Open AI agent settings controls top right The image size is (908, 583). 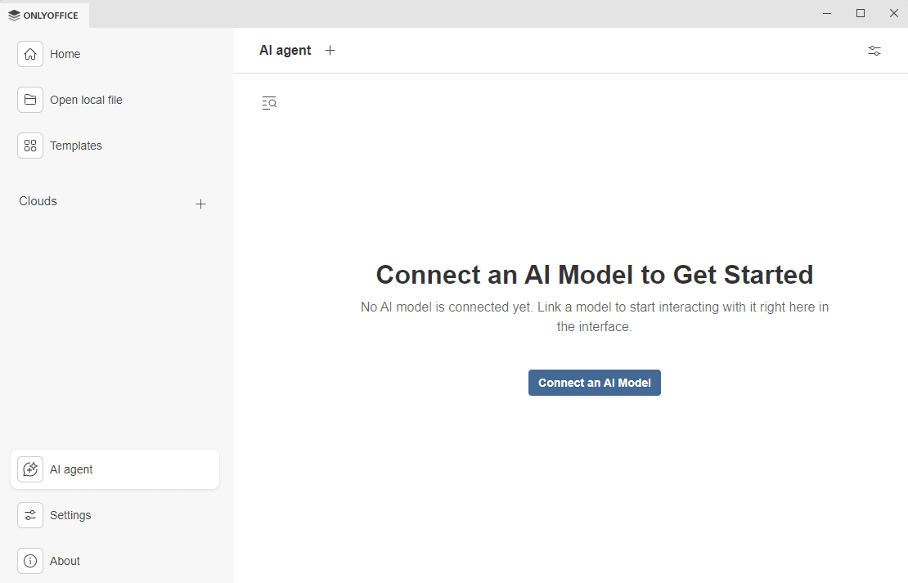tap(874, 50)
